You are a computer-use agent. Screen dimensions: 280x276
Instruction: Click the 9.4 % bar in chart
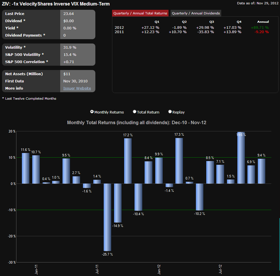click(262, 171)
